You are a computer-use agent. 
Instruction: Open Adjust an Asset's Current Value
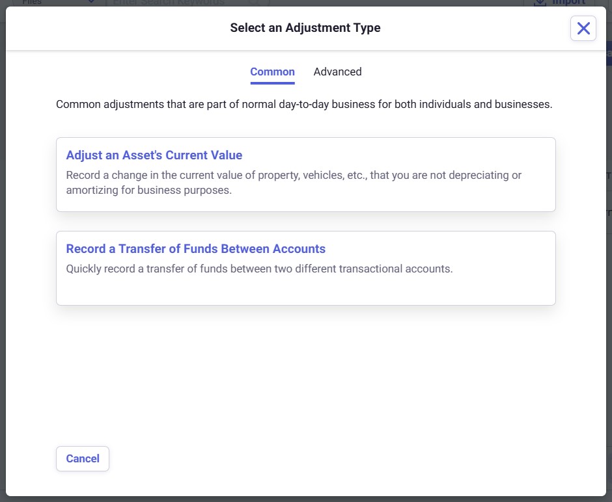[x=154, y=155]
